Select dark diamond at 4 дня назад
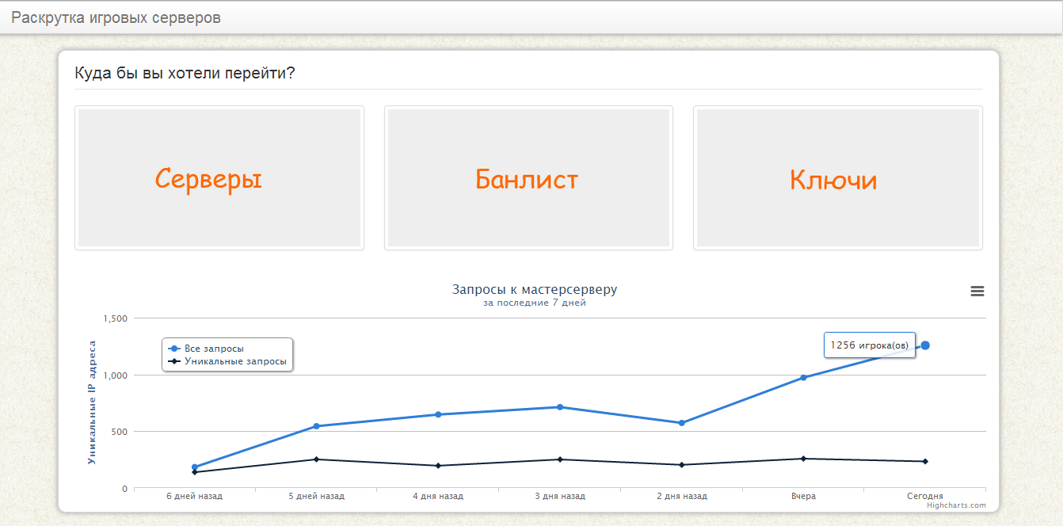Image resolution: width=1063 pixels, height=526 pixels. pyautogui.click(x=438, y=466)
